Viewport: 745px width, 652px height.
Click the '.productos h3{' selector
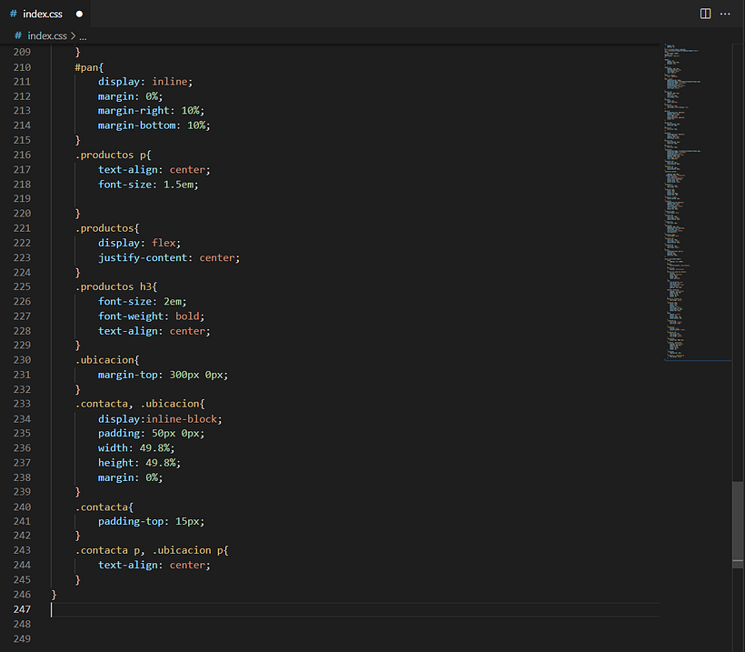pyautogui.click(x=116, y=286)
